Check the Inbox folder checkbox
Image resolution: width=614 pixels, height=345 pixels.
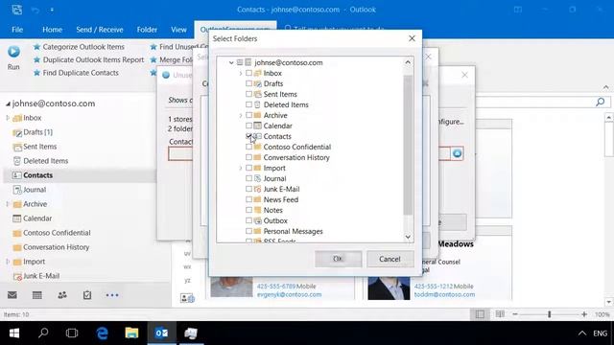[248, 73]
